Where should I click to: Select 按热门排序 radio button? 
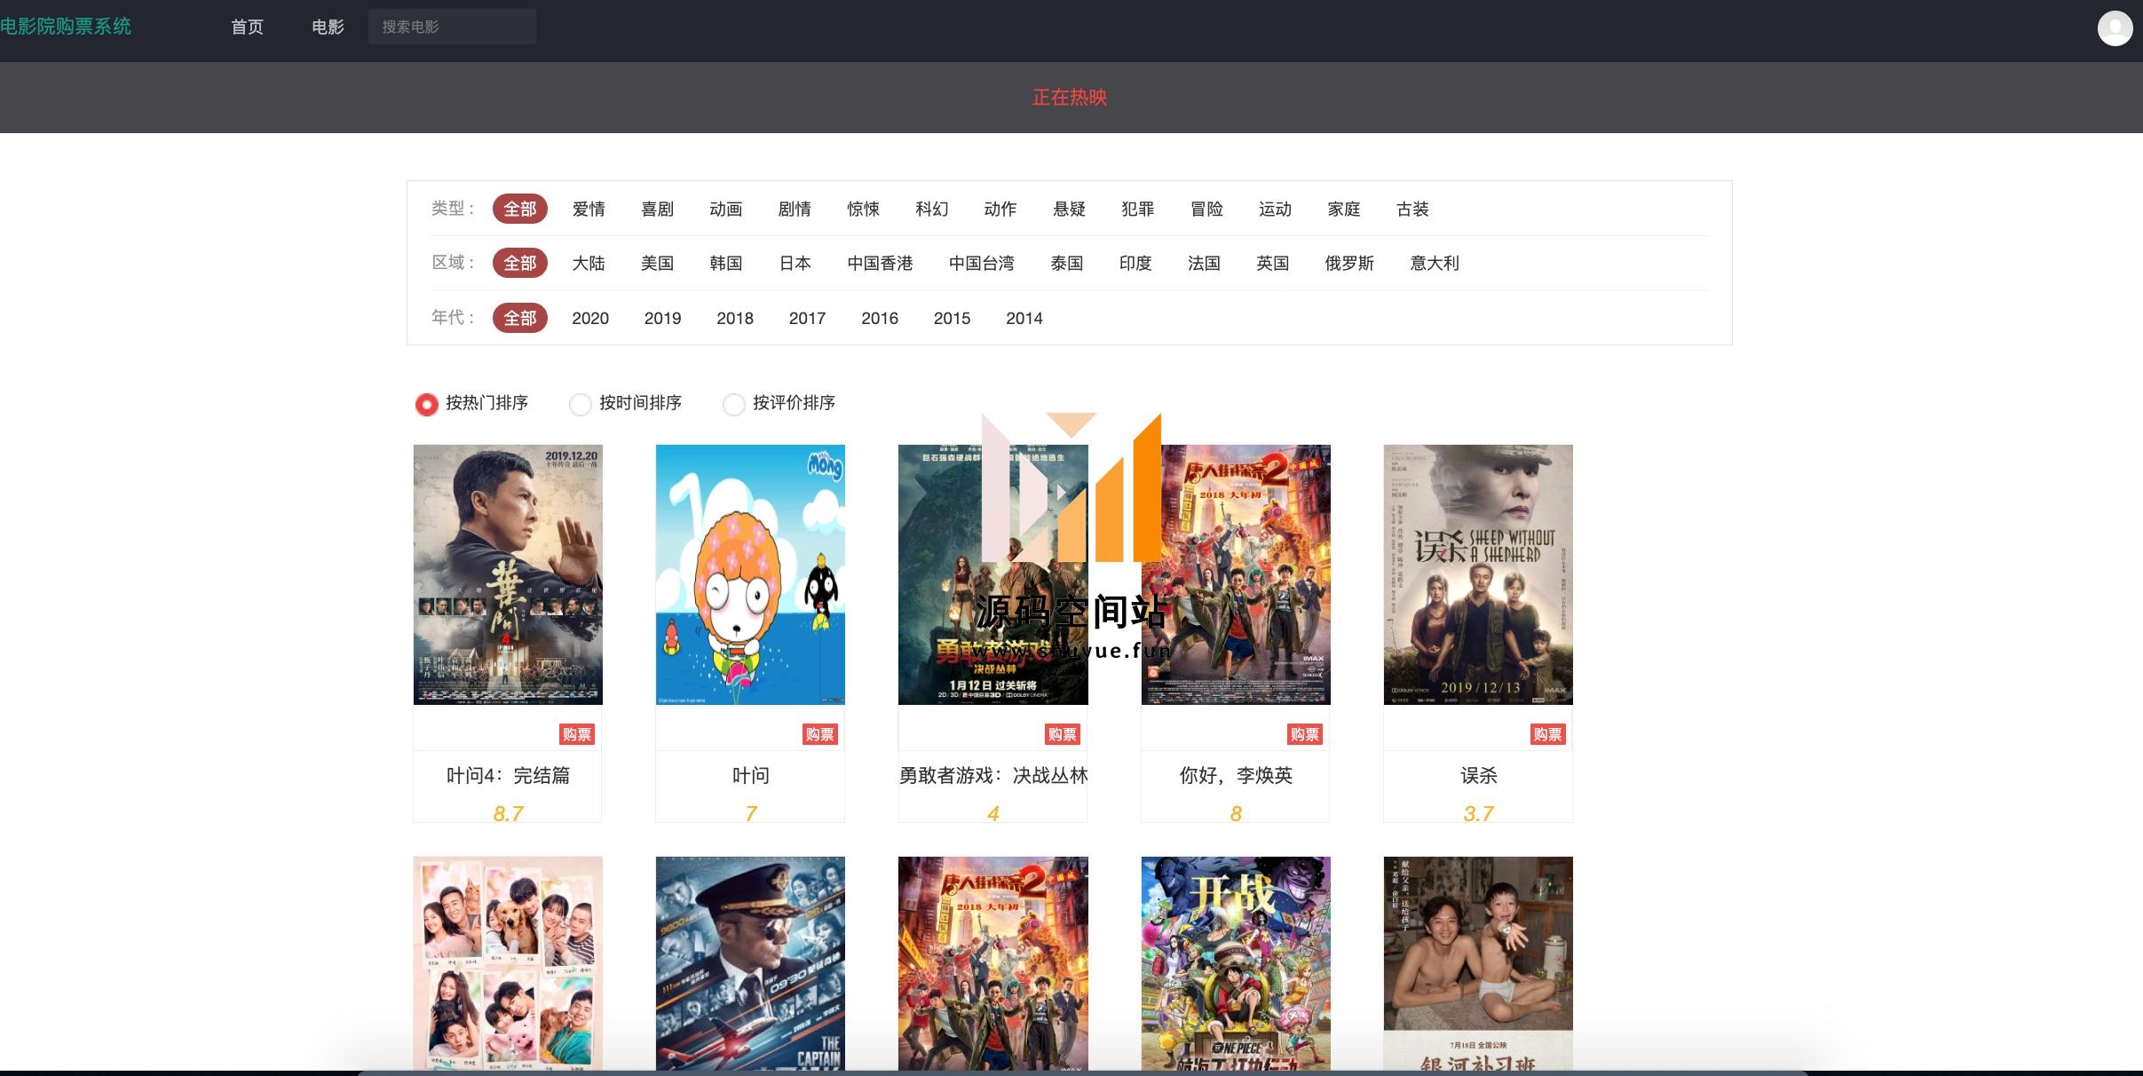[x=427, y=404]
